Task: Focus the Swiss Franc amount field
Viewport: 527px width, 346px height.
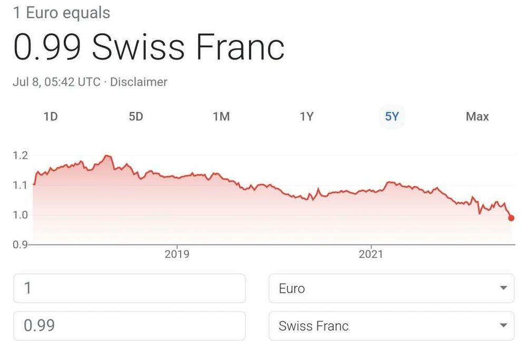Action: (x=129, y=326)
